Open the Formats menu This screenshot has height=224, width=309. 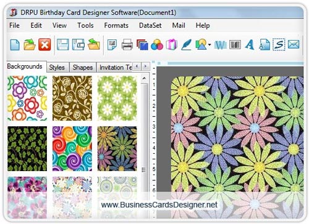click(x=116, y=25)
